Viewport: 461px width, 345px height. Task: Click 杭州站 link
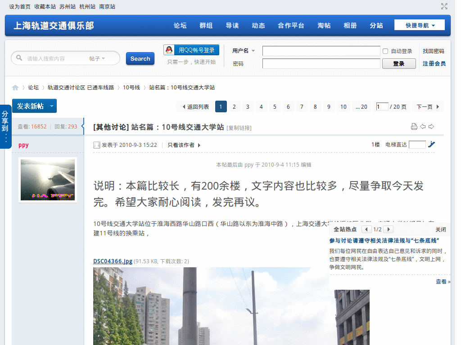87,6
